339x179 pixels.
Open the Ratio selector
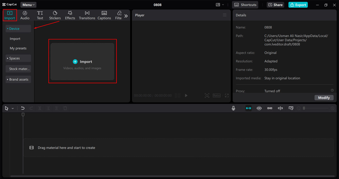click(x=217, y=95)
